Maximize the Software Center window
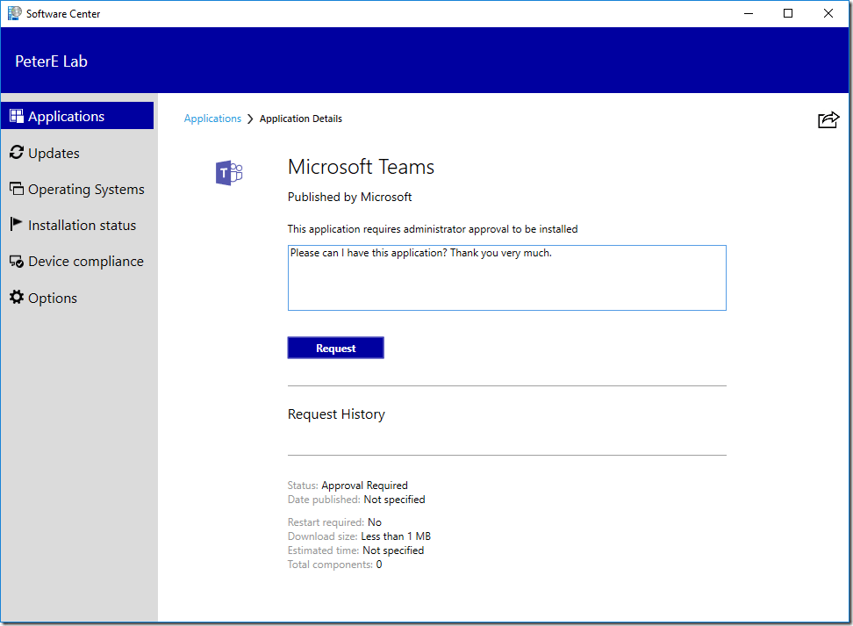853x626 pixels. pyautogui.click(x=788, y=13)
